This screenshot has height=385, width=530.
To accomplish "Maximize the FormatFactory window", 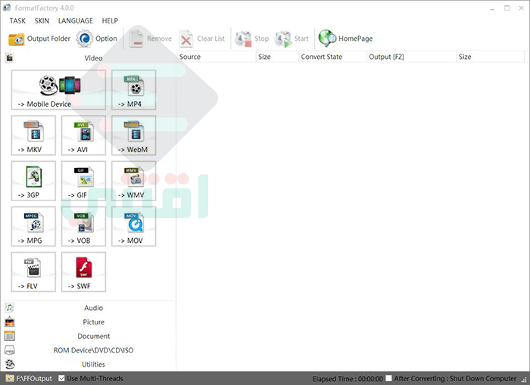I will click(x=507, y=8).
